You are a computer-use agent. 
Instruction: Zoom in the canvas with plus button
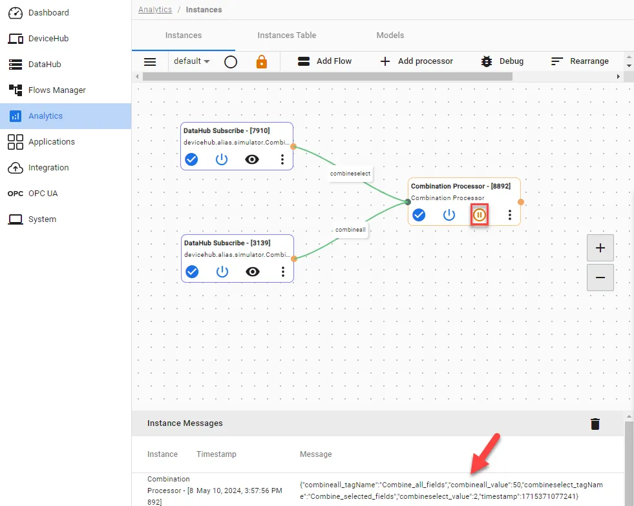(600, 248)
